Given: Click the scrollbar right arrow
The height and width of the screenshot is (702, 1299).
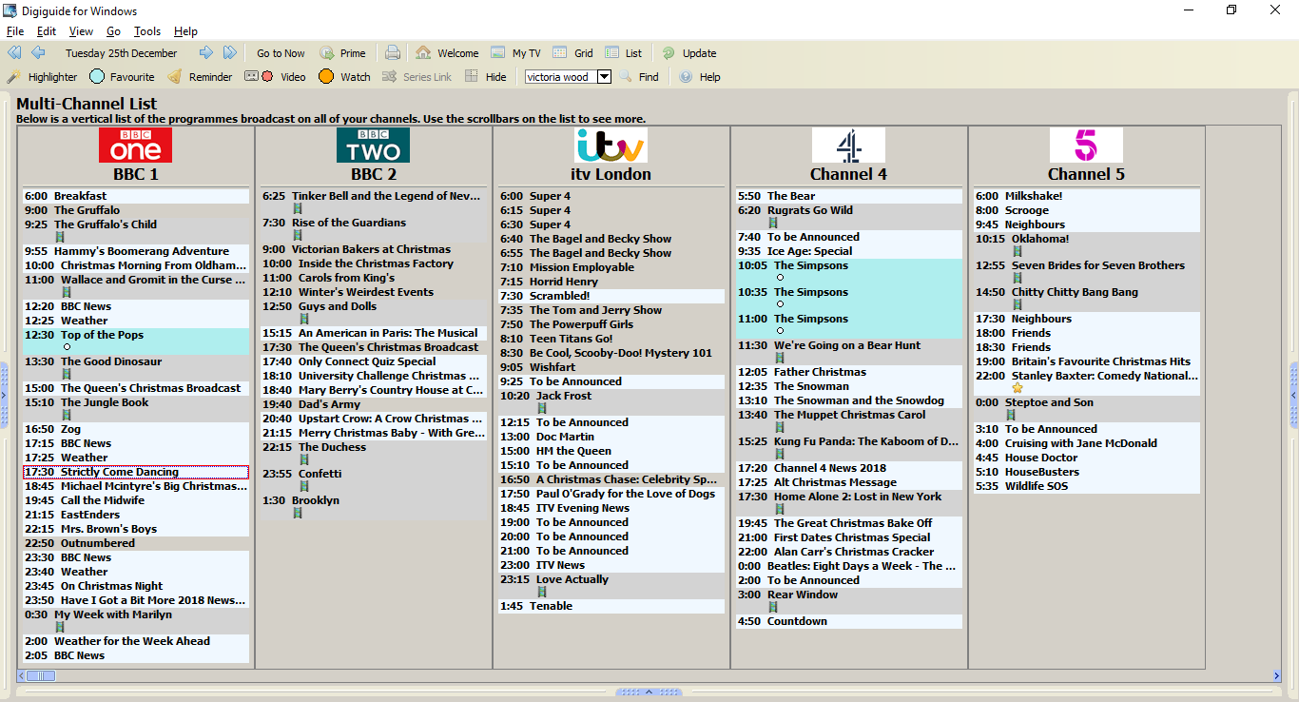Looking at the screenshot, I should tap(1276, 675).
